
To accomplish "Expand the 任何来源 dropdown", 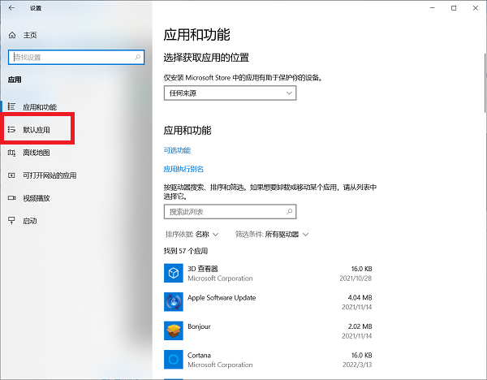I will coord(231,93).
